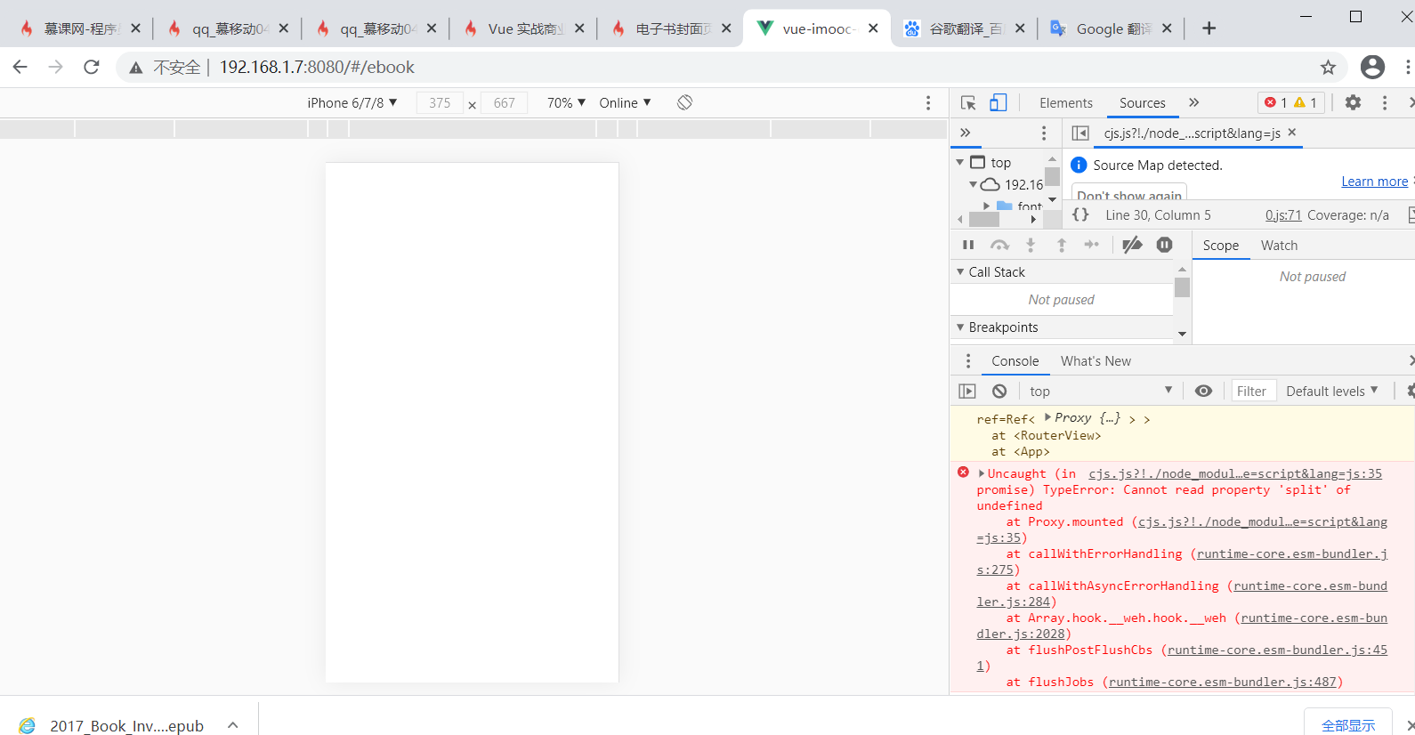Open the cjs.js script&lang=js:35 link
Screen dimensions: 1415x735
[x=1234, y=473]
